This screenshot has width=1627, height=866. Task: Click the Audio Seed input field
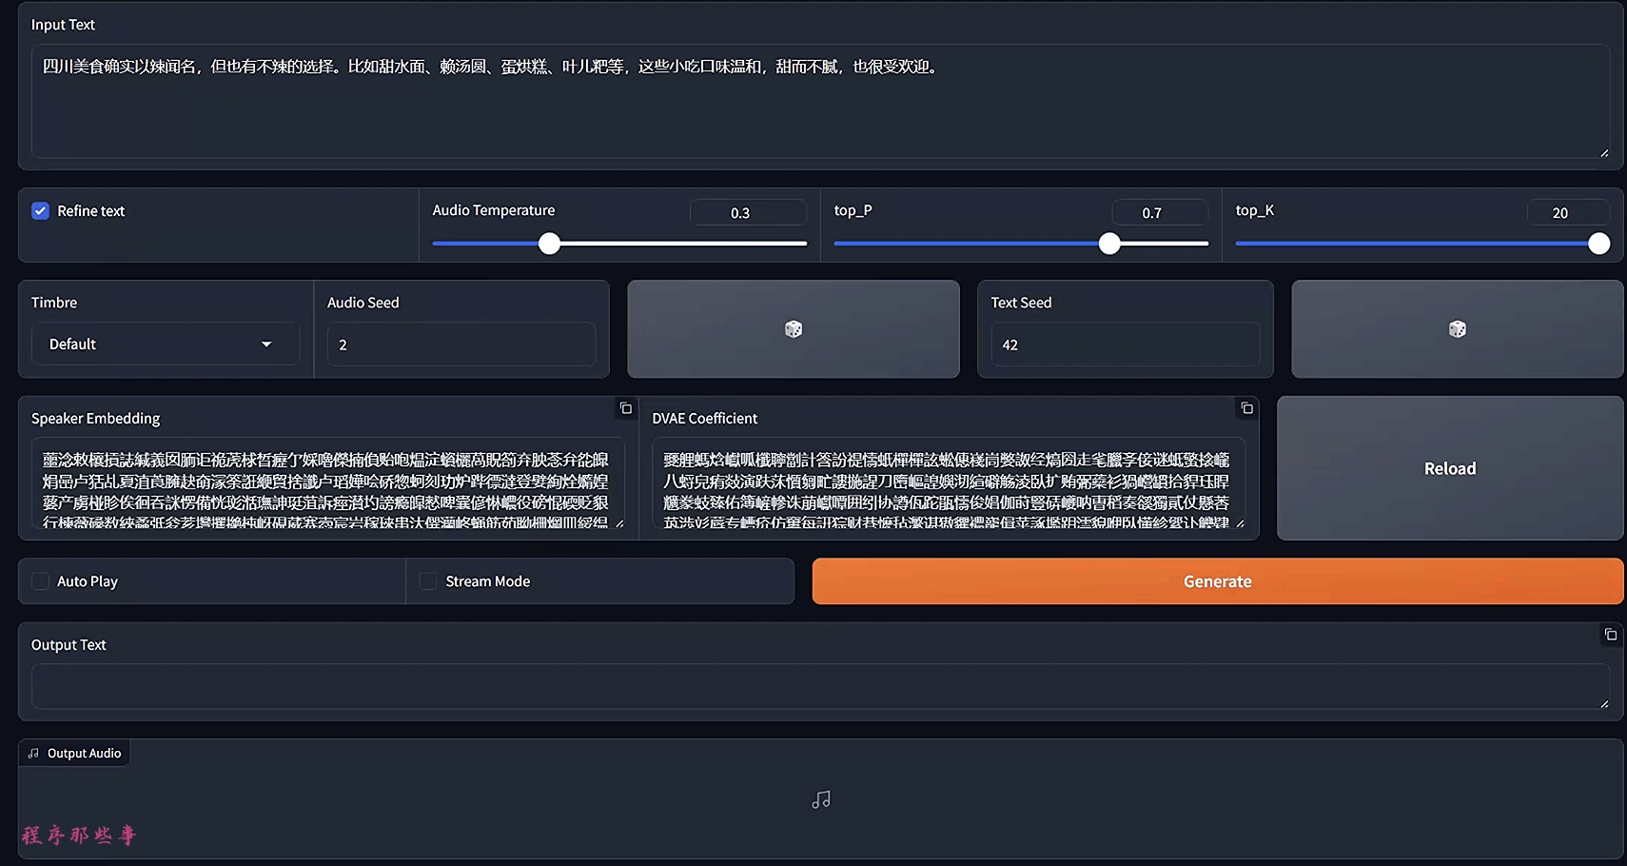(461, 344)
